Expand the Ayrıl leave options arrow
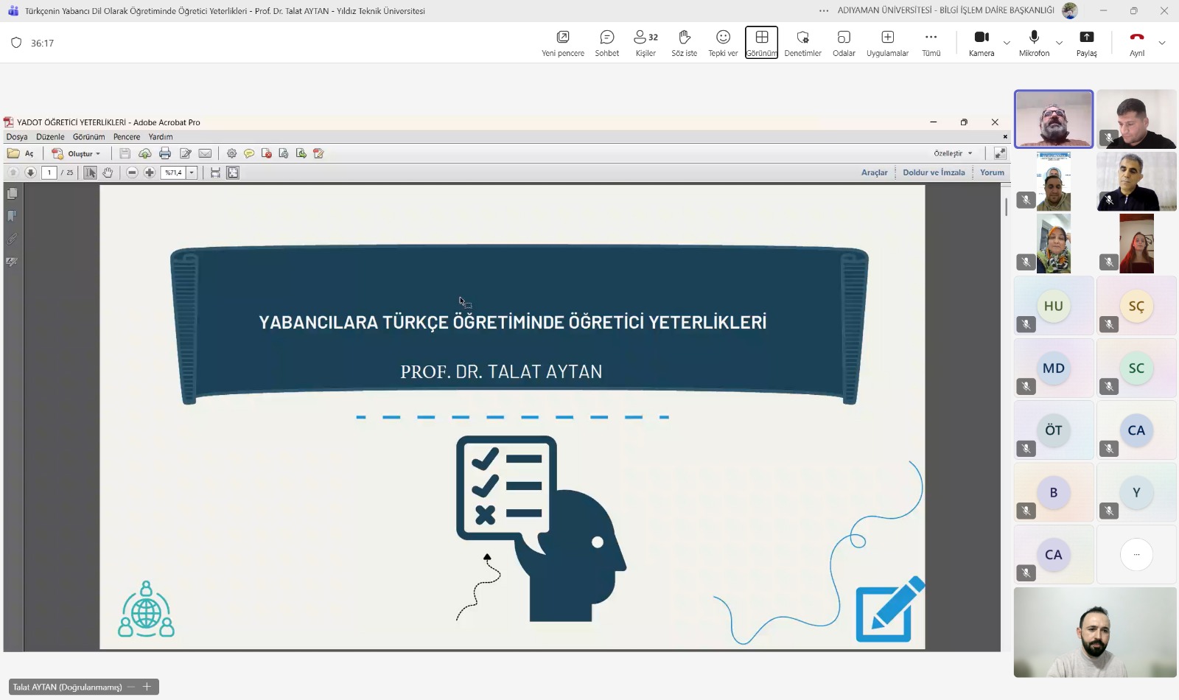This screenshot has width=1179, height=700. [x=1162, y=43]
